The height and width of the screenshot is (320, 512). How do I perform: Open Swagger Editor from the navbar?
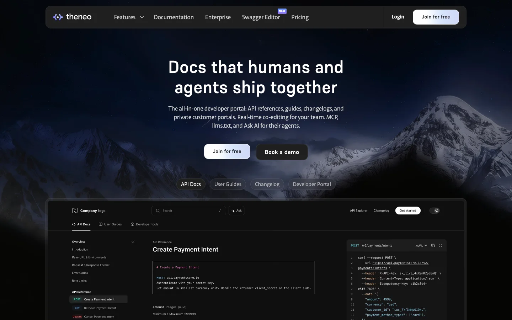pyautogui.click(x=261, y=17)
